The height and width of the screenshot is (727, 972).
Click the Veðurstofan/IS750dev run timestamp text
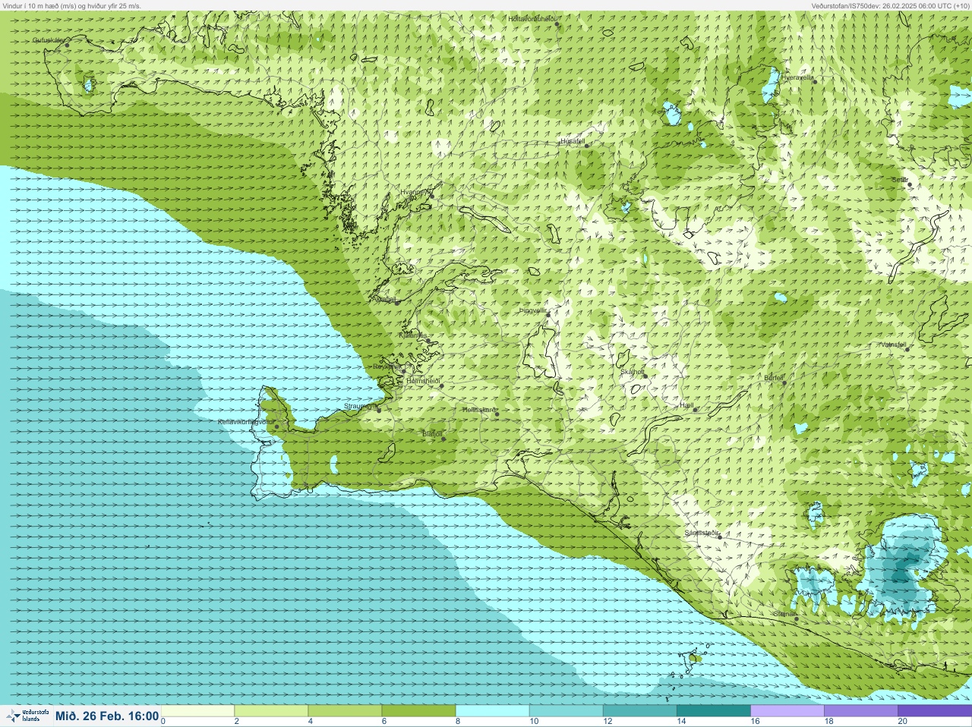click(890, 5)
